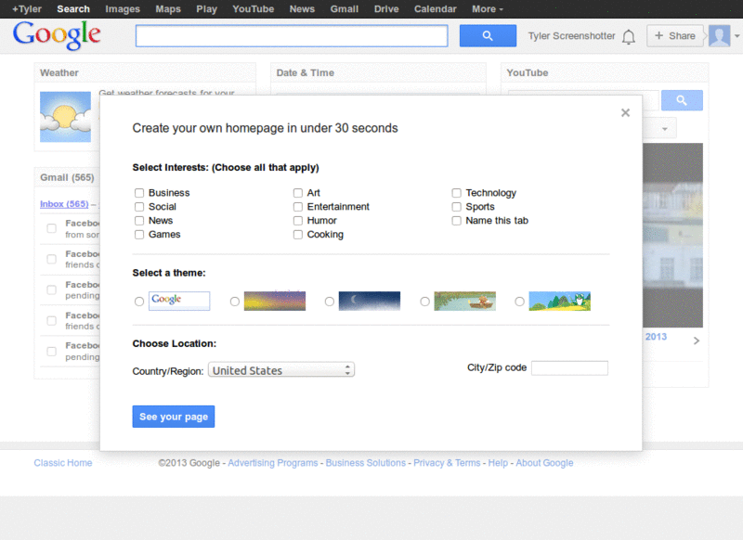This screenshot has width=743, height=540.
Task: Open the Inbox (565) link
Action: pyautogui.click(x=64, y=204)
